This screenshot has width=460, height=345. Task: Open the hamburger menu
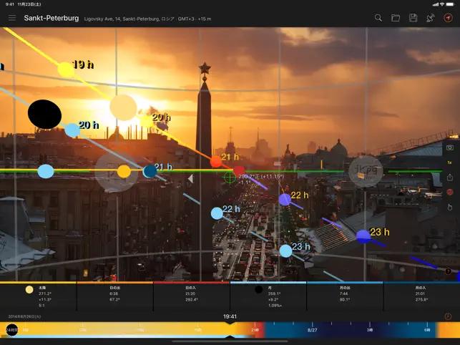12,18
